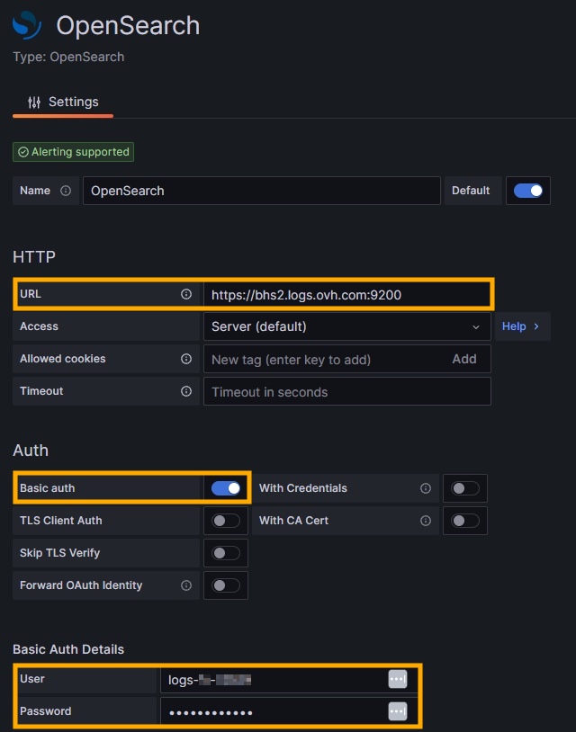Expand the Help section chevron
Viewport: 576px width, 732px height.
pyautogui.click(x=536, y=326)
